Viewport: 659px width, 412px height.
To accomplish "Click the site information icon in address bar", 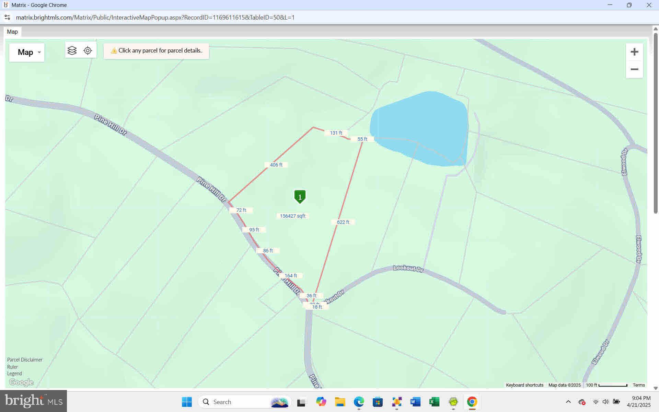I will click(7, 17).
